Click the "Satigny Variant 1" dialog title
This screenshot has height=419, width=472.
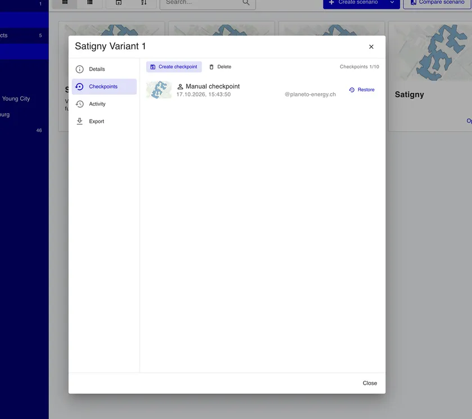pos(110,47)
